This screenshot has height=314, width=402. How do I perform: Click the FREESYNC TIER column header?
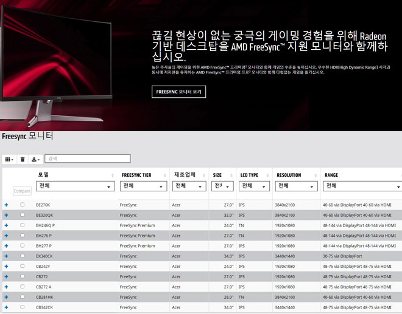pos(136,175)
